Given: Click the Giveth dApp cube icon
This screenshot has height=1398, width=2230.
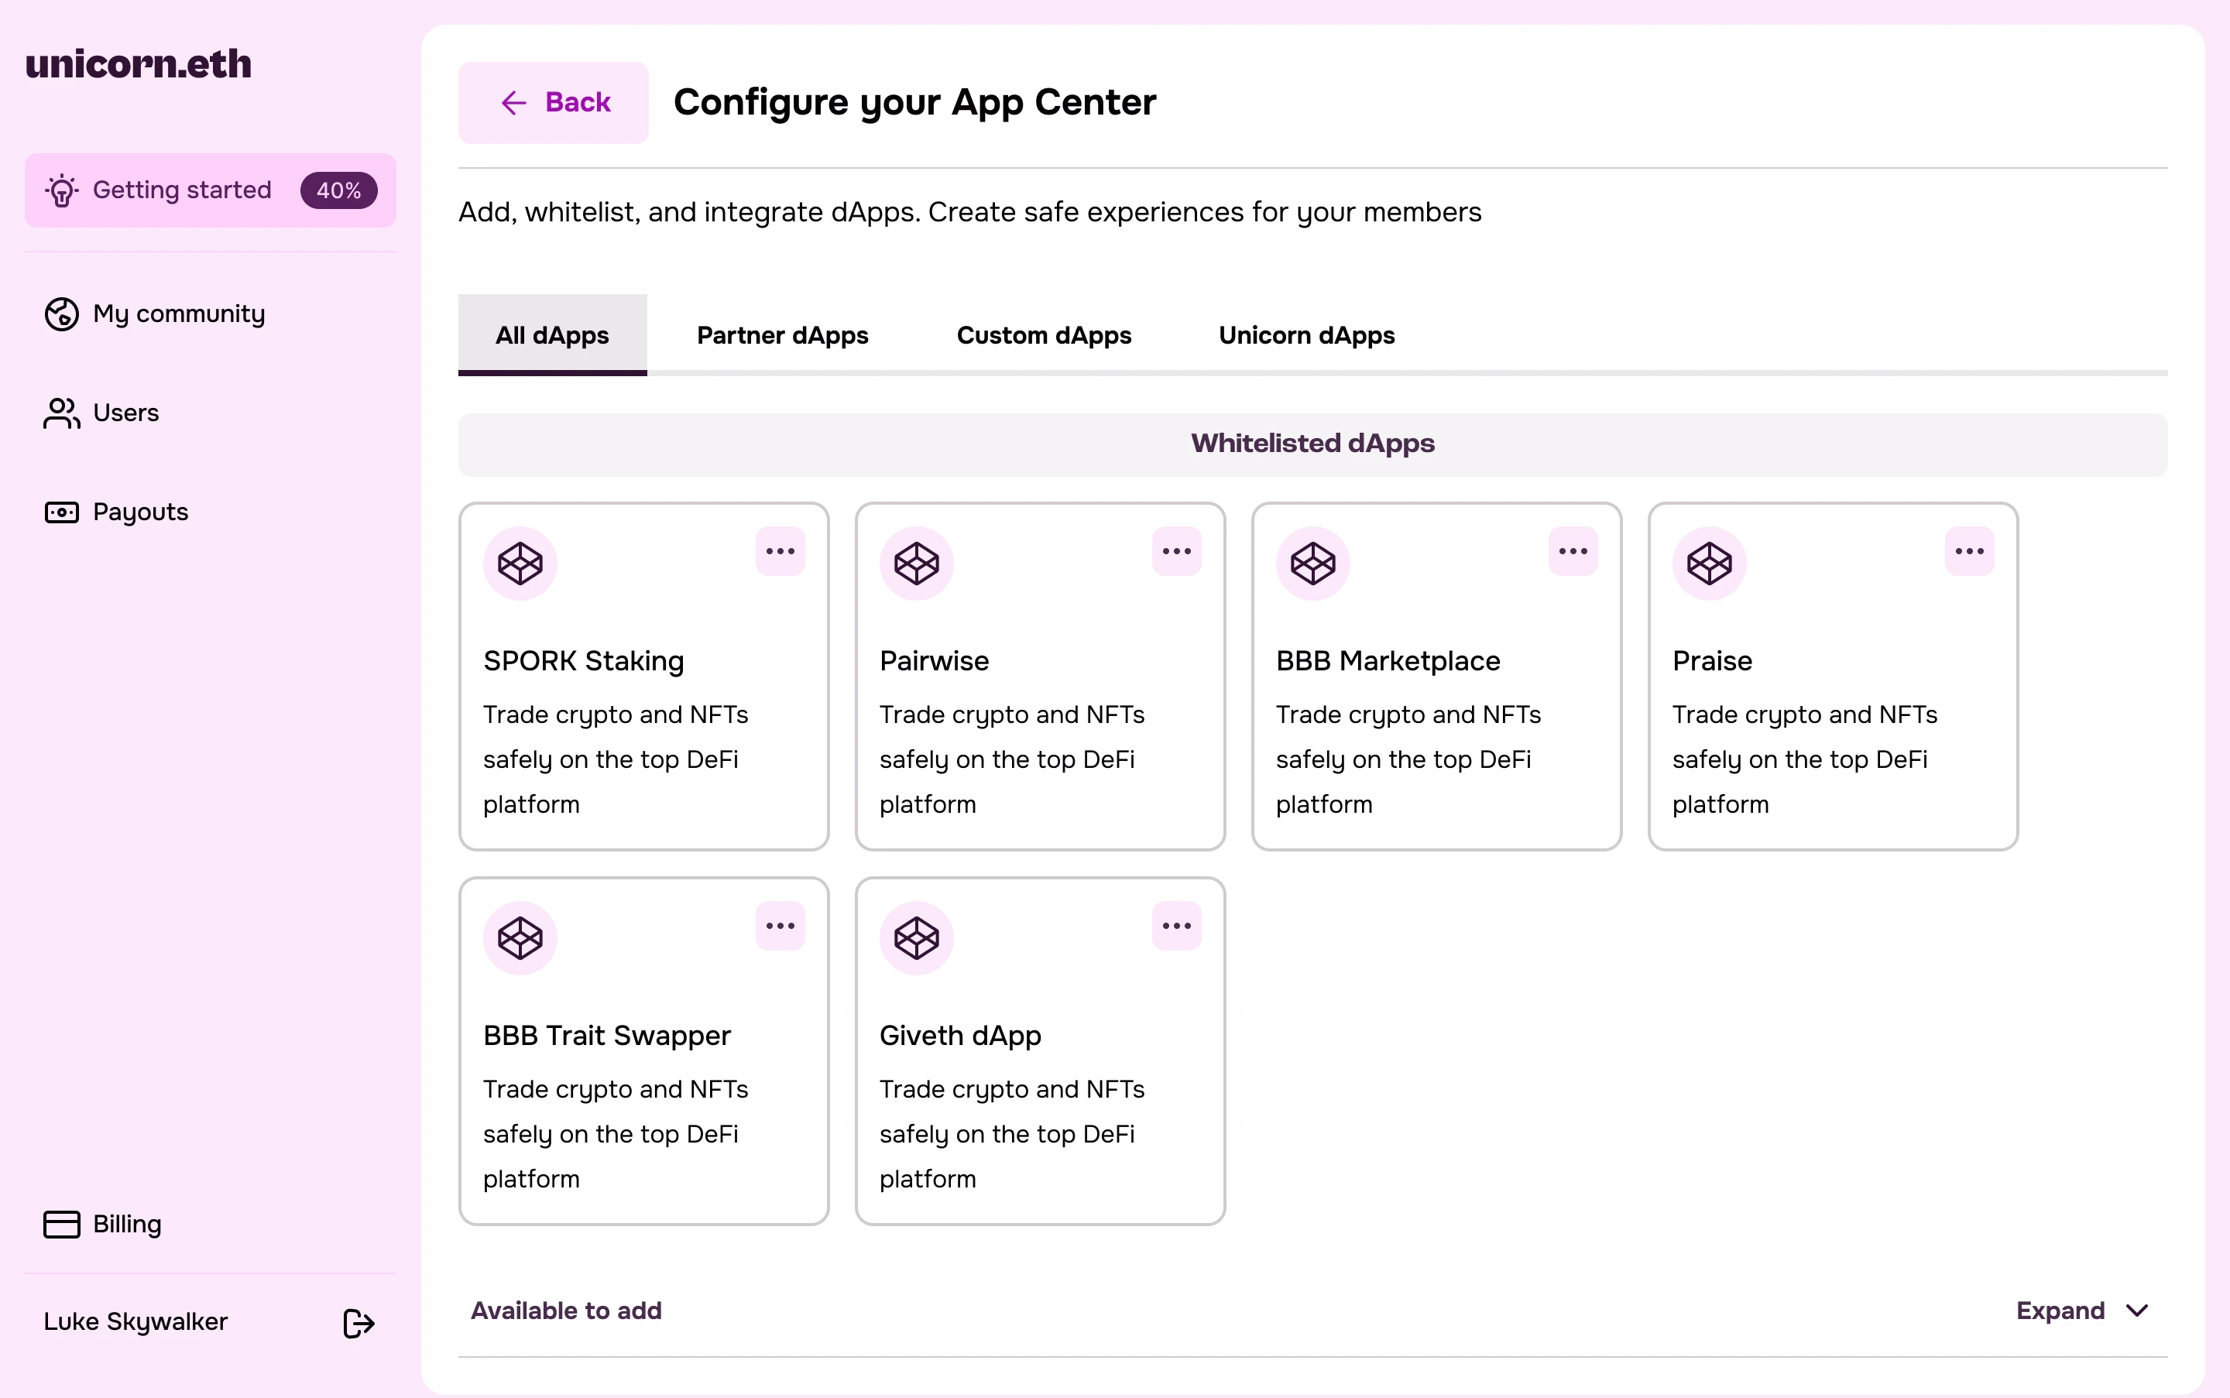Looking at the screenshot, I should click(x=917, y=937).
